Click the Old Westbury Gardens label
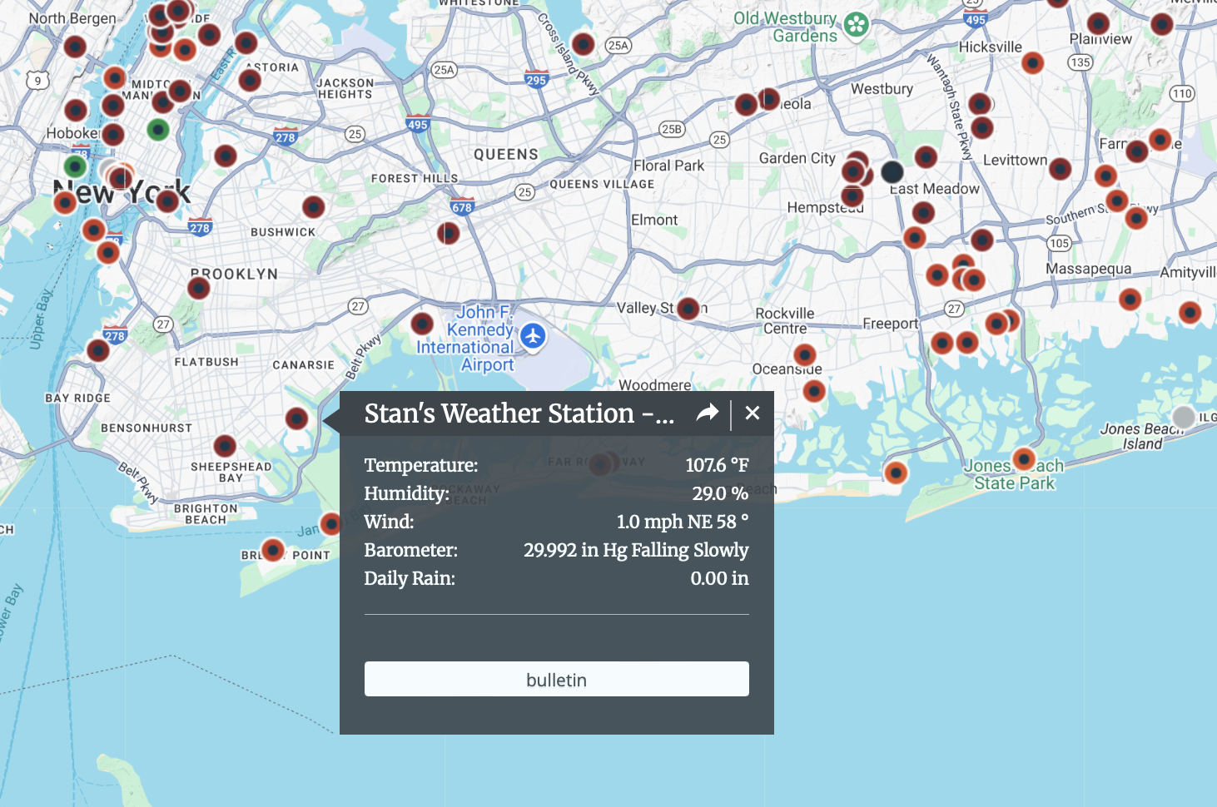The height and width of the screenshot is (807, 1217). coord(787,27)
